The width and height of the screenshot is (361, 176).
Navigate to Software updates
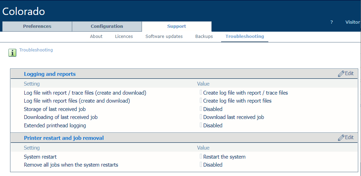point(164,36)
